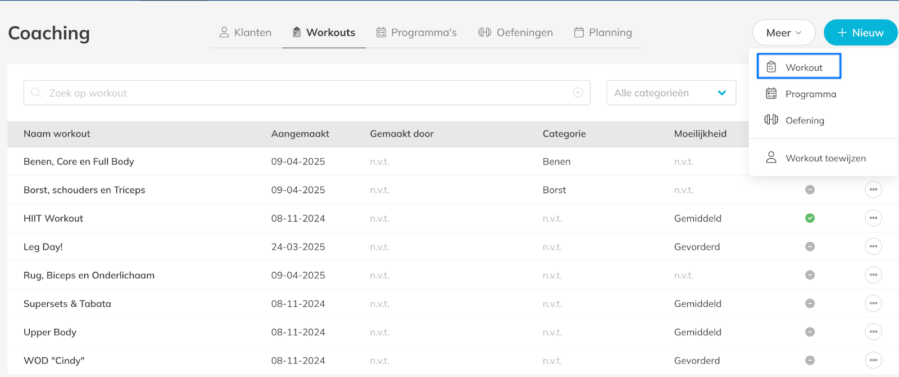Open the three-dot menu for Rug, Biceps en Onderlichaam
Image resolution: width=899 pixels, height=377 pixels.
point(873,275)
